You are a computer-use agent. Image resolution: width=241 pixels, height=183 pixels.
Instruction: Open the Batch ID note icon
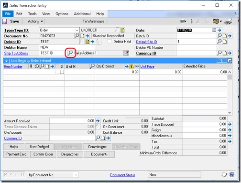click(x=225, y=36)
